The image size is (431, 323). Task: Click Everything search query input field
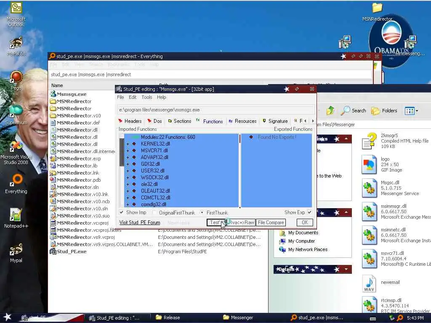click(210, 74)
